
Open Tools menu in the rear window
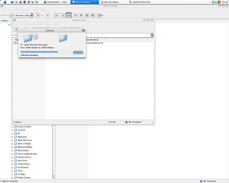(35, 10)
